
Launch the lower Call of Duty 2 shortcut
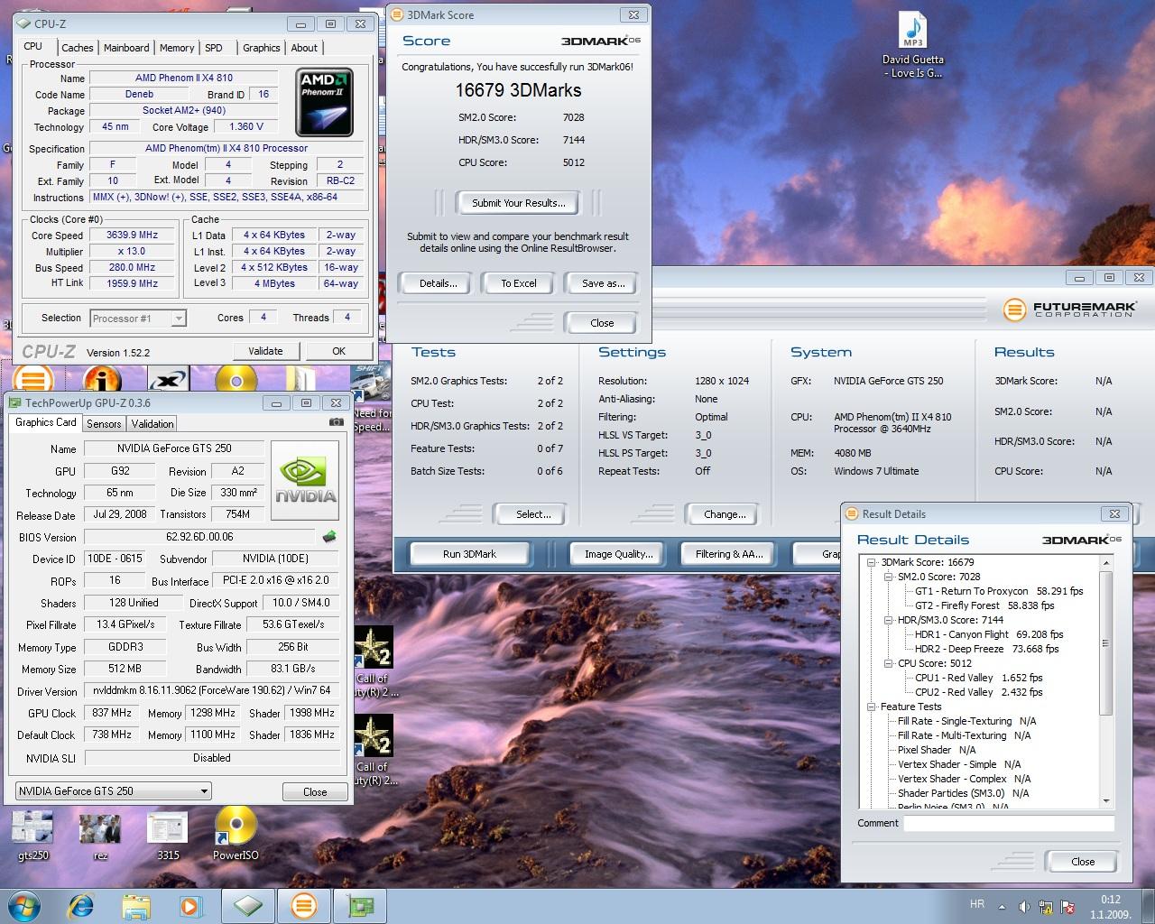[x=373, y=750]
